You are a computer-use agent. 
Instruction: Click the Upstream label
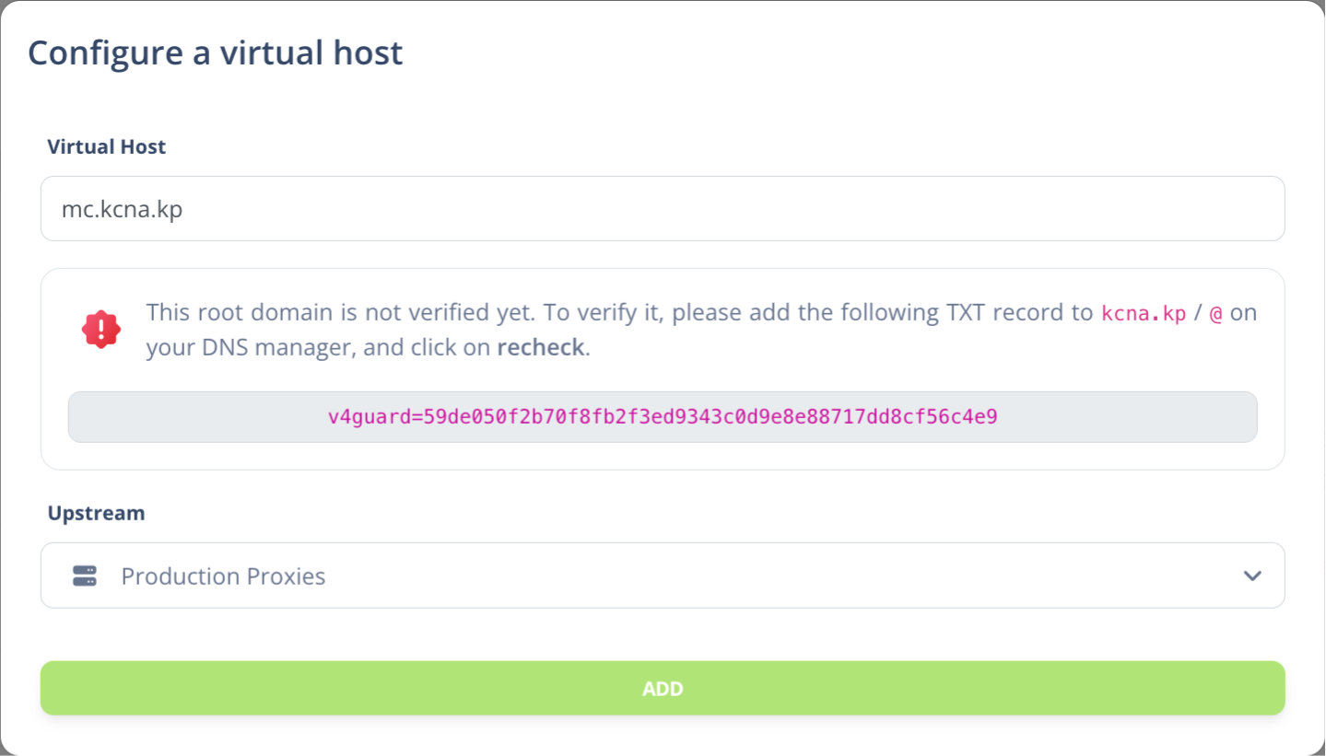click(96, 513)
